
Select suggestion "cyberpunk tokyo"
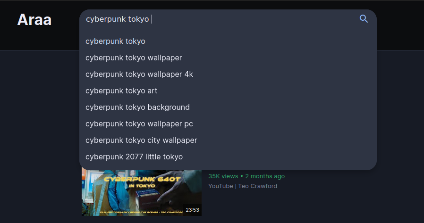[228, 41]
